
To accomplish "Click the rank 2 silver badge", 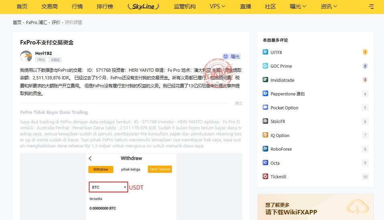I will tap(365, 66).
